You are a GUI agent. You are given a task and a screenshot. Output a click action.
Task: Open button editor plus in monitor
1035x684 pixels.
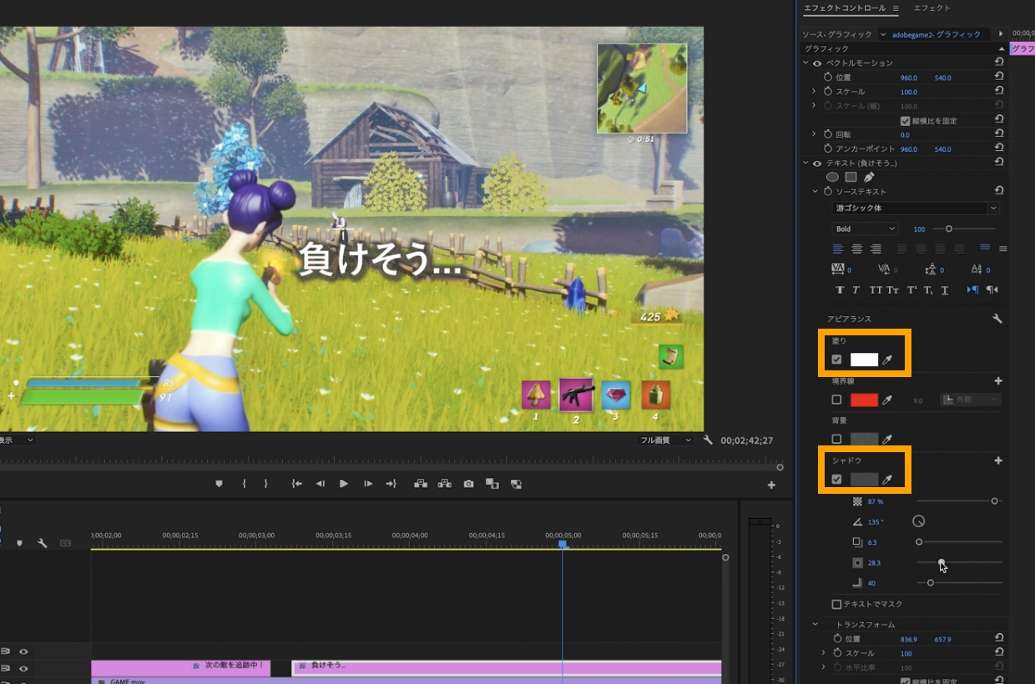pyautogui.click(x=771, y=485)
